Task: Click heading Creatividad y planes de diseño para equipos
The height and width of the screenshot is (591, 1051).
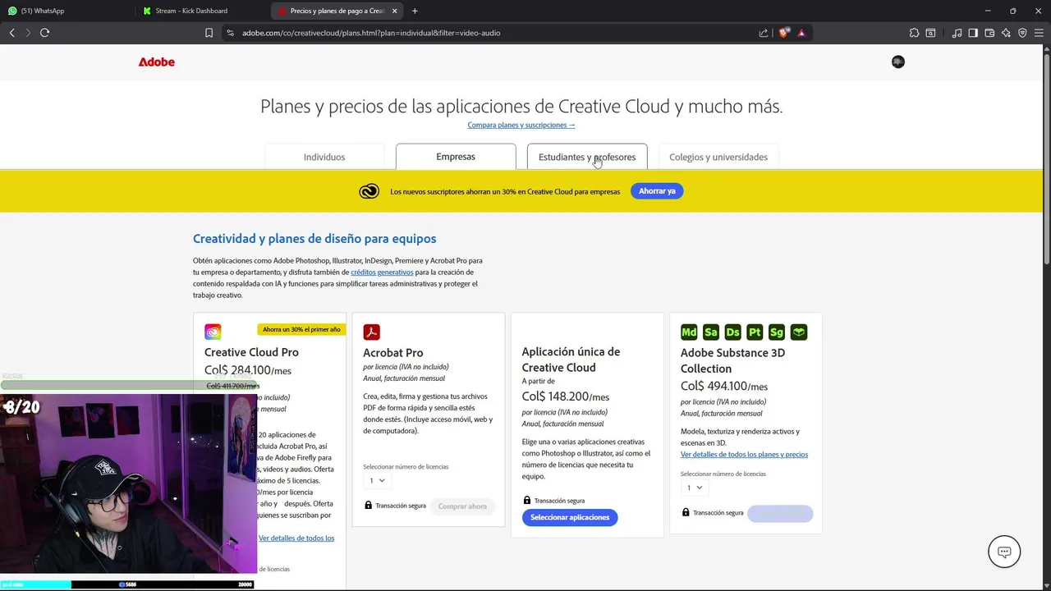Action: pyautogui.click(x=314, y=239)
